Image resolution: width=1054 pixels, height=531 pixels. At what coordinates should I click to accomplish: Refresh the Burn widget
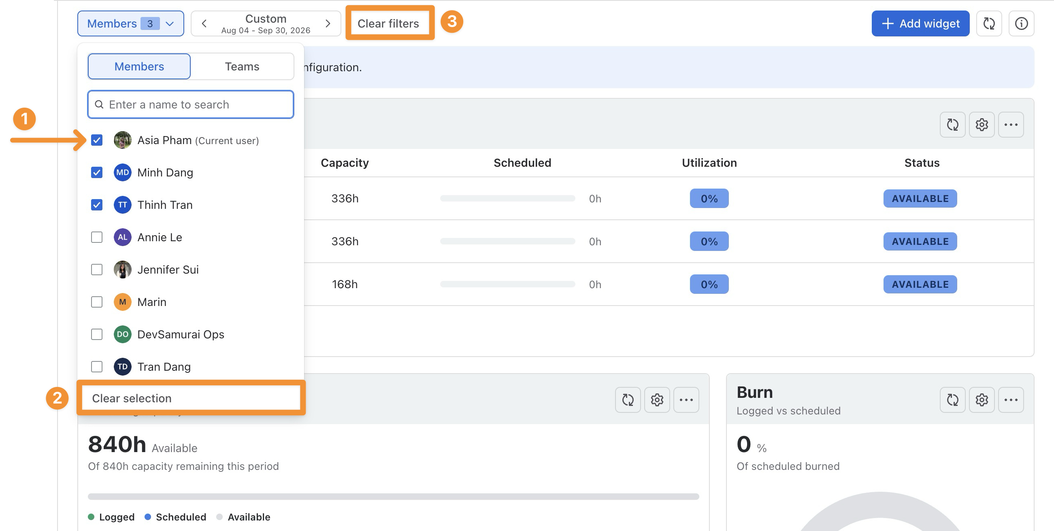point(952,400)
